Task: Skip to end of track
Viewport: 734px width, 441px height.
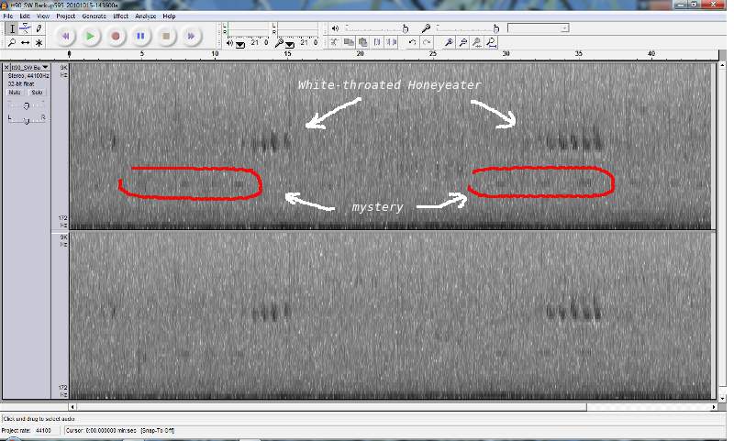Action: click(x=191, y=36)
